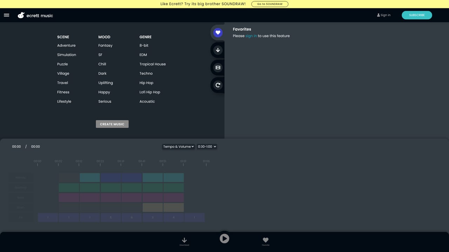Pick the Lofi Hip Hop genre
This screenshot has height=252, width=449.
(150, 92)
